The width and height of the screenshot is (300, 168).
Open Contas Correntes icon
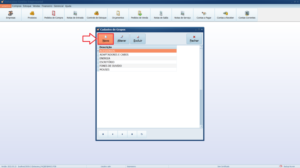pos(247,15)
